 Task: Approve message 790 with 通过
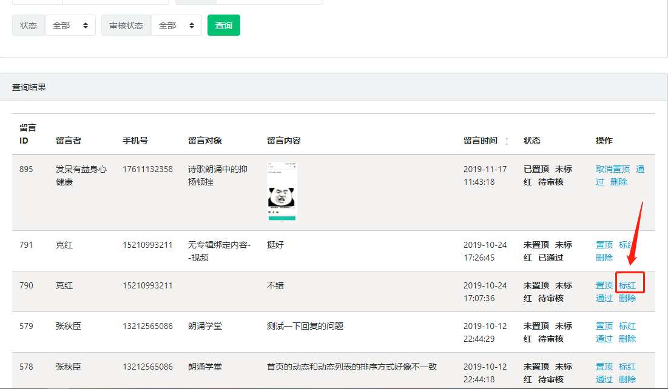[x=604, y=298]
